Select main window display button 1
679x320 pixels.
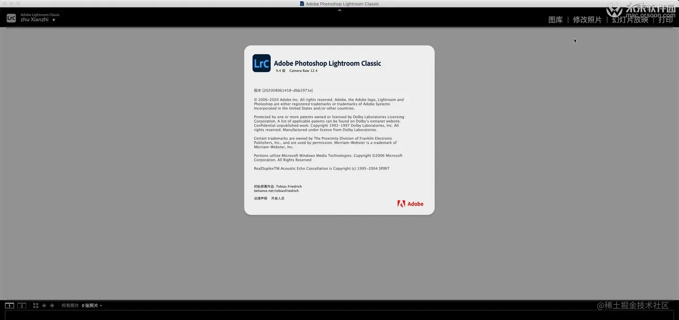click(9, 306)
